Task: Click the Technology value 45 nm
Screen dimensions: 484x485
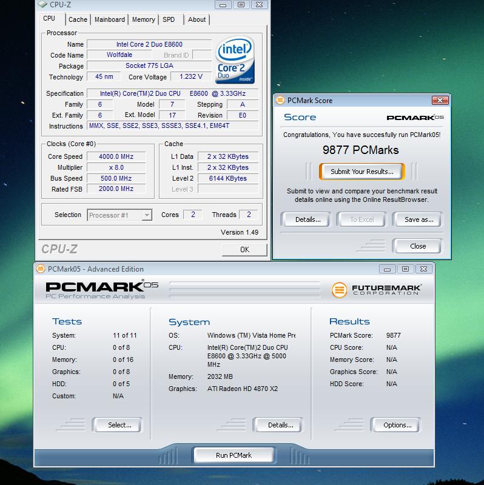Action: click(x=104, y=76)
